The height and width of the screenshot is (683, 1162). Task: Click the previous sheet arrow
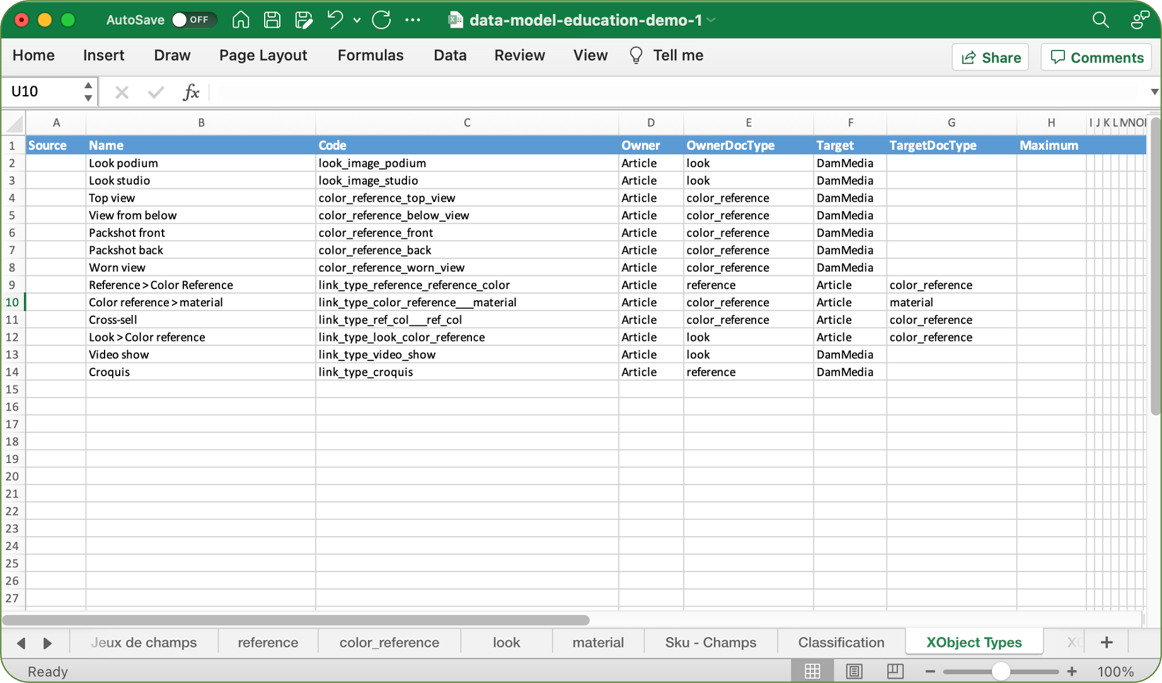pyautogui.click(x=21, y=643)
